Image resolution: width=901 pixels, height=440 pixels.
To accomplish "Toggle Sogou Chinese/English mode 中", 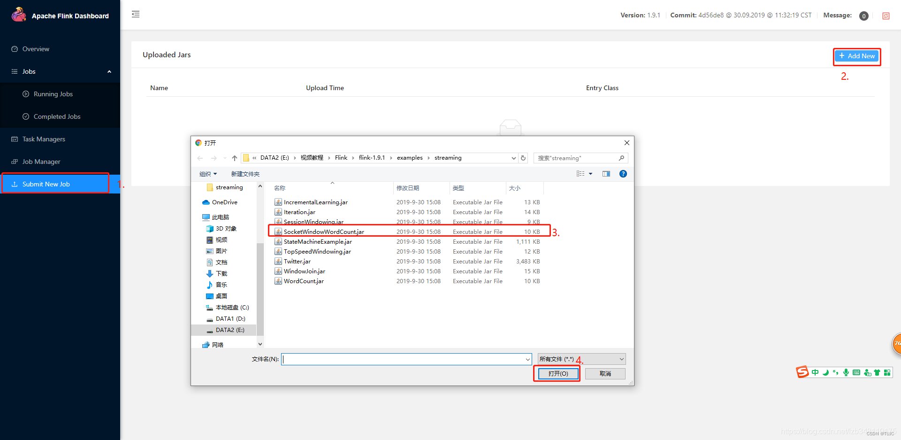I will tap(815, 372).
